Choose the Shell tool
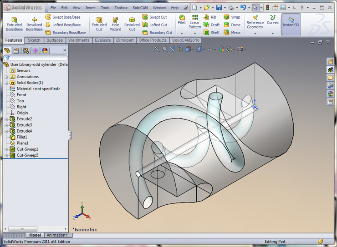This screenshot has width=337, height=247. (x=211, y=33)
